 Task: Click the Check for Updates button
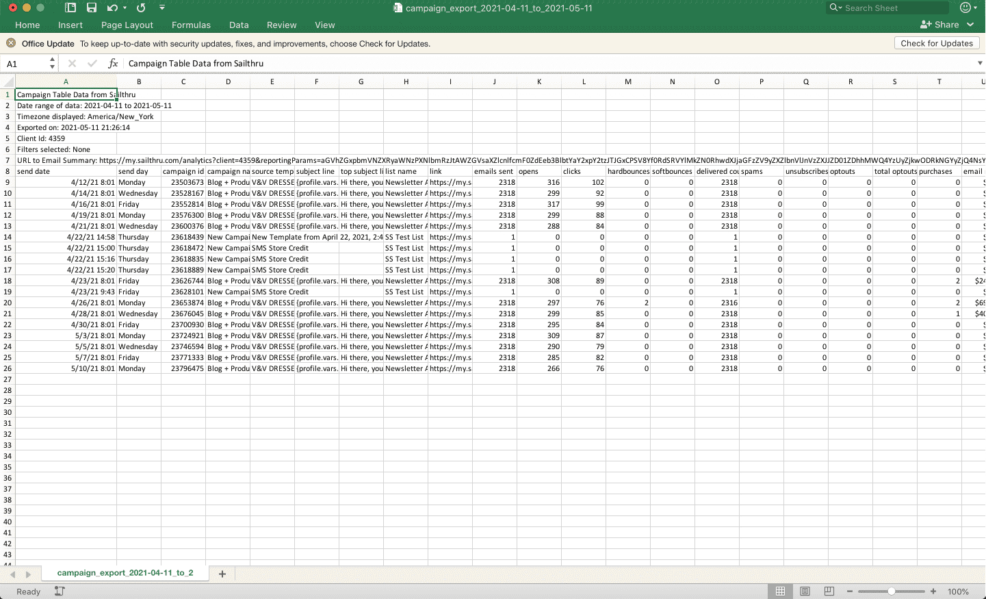[x=936, y=43]
